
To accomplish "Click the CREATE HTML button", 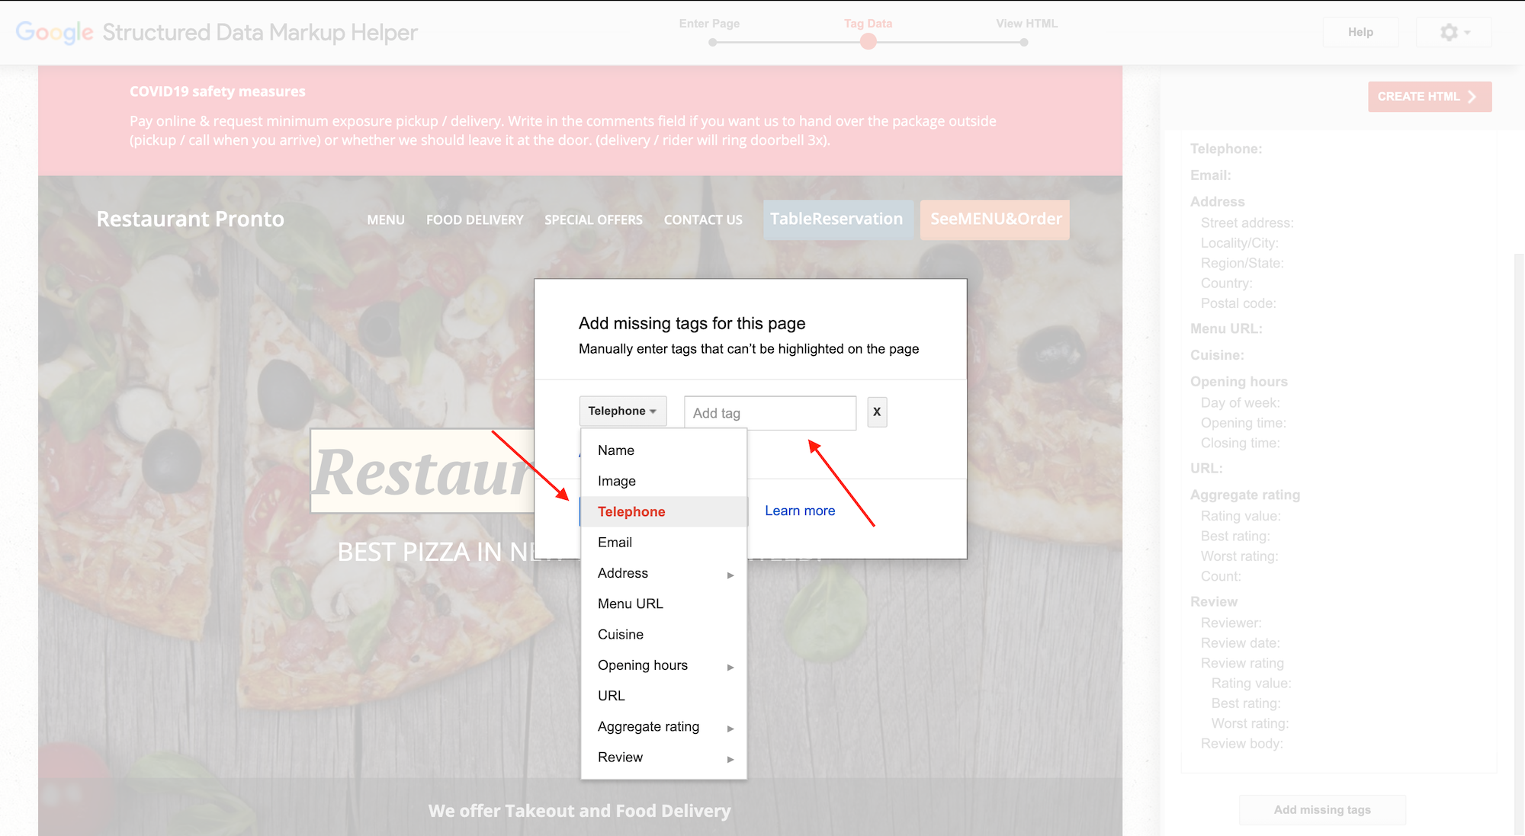I will tap(1429, 97).
